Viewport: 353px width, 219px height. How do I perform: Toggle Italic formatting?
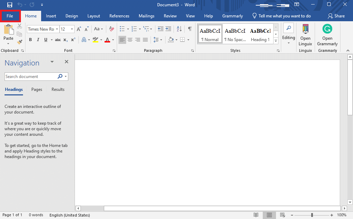[x=38, y=40]
